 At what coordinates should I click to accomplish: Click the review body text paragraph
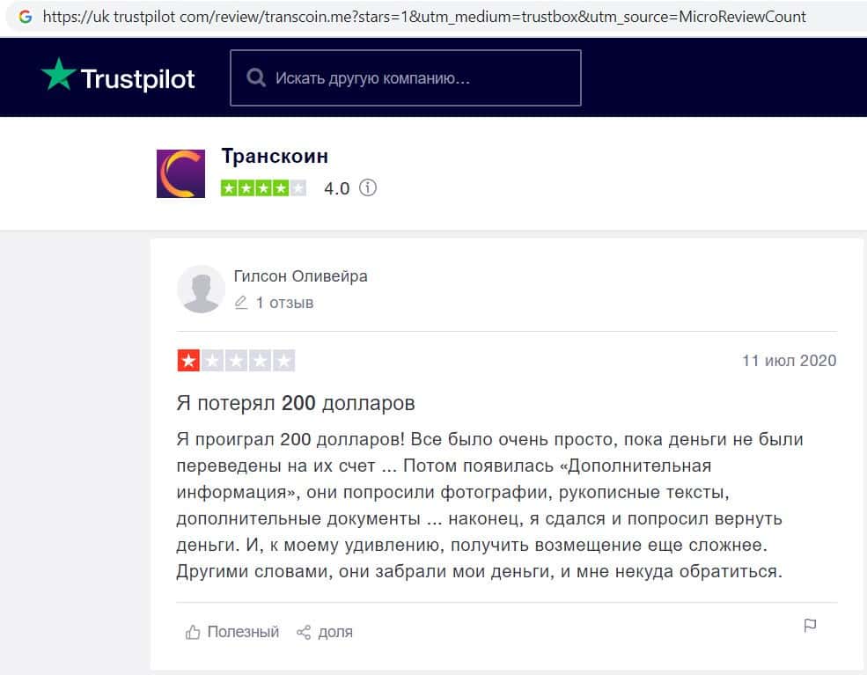[x=490, y=505]
